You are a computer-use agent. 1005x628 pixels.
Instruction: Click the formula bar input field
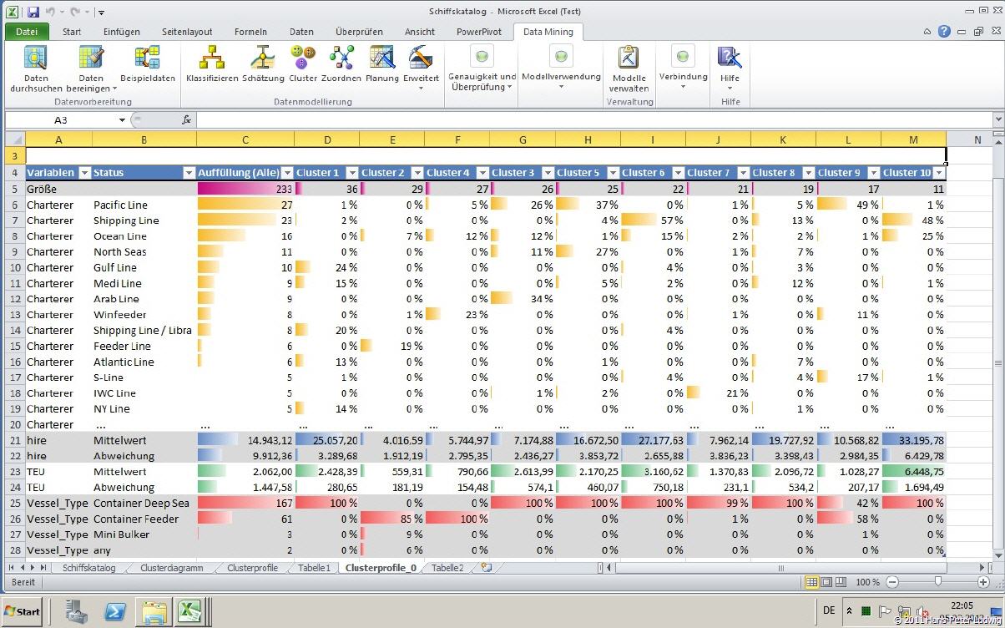coord(593,119)
